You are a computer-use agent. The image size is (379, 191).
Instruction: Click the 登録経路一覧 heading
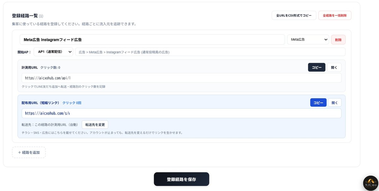click(25, 15)
